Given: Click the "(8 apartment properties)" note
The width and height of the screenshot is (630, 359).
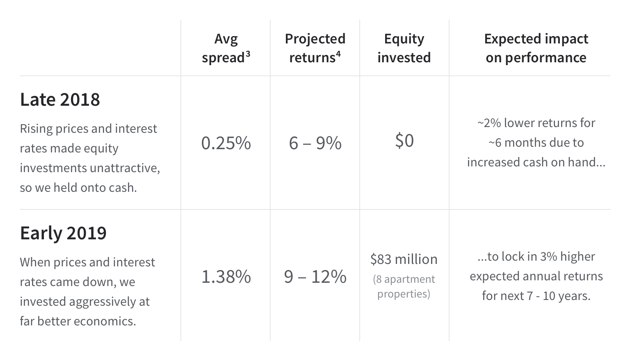Looking at the screenshot, I should (404, 286).
